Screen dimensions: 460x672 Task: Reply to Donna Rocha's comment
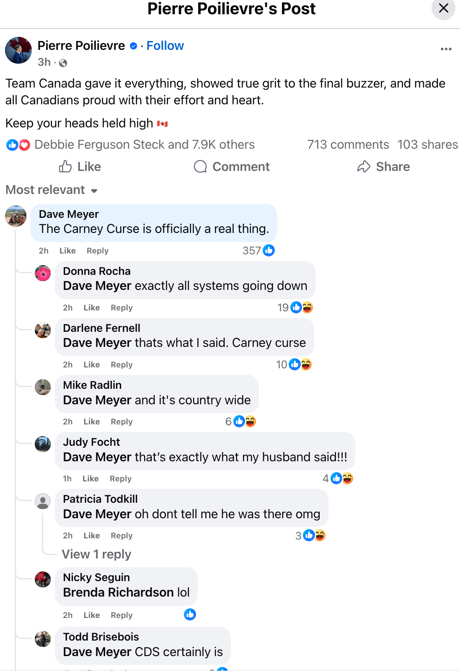pos(121,308)
